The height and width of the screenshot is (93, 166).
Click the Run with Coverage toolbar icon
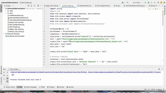point(151,3)
